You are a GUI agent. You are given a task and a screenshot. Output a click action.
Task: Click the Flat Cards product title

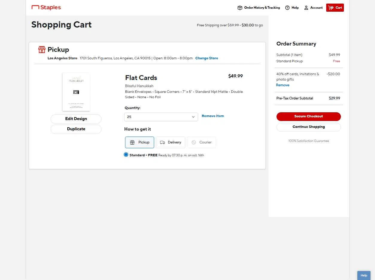click(141, 78)
